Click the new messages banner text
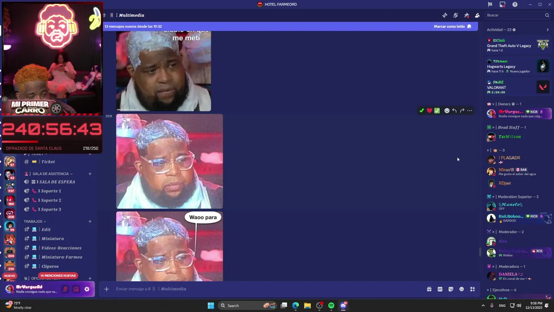 coord(133,26)
